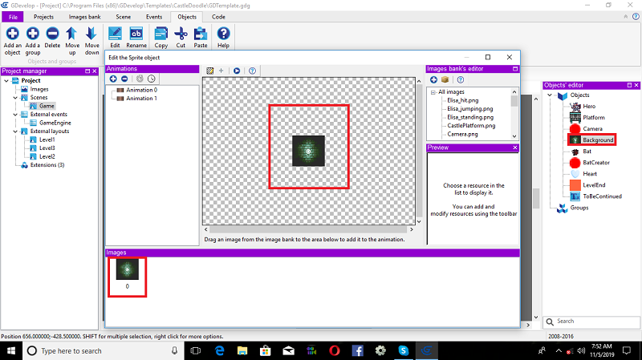Screen dimensions: 642x360
Task: Click image frame 0 thumbnail
Action: click(x=128, y=269)
